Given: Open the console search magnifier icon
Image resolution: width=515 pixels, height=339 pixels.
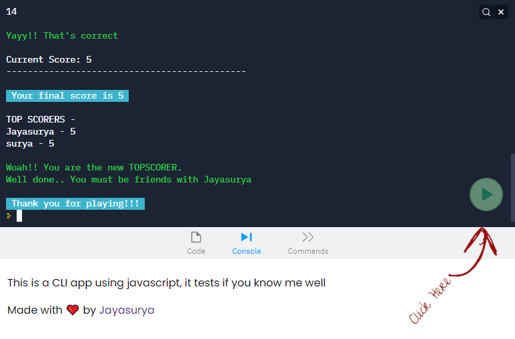Looking at the screenshot, I should coord(487,12).
